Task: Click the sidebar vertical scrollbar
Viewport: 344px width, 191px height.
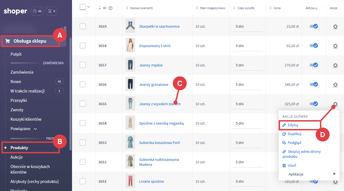Action: (70, 94)
